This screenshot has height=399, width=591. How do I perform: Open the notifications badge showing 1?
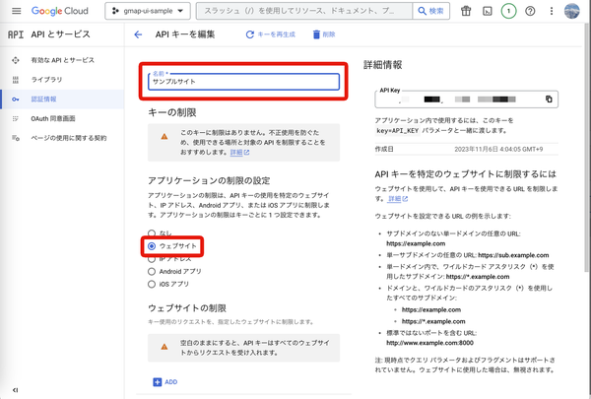pyautogui.click(x=508, y=11)
